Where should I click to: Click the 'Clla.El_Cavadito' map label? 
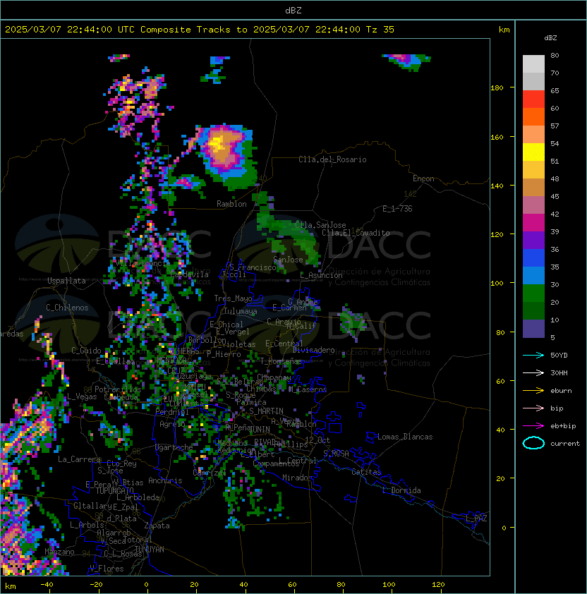tap(356, 233)
